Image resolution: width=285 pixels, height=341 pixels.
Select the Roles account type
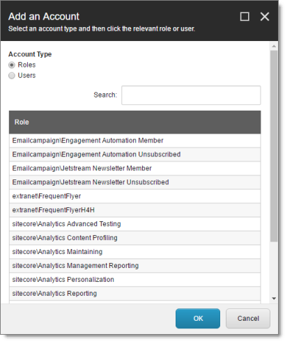12,65
